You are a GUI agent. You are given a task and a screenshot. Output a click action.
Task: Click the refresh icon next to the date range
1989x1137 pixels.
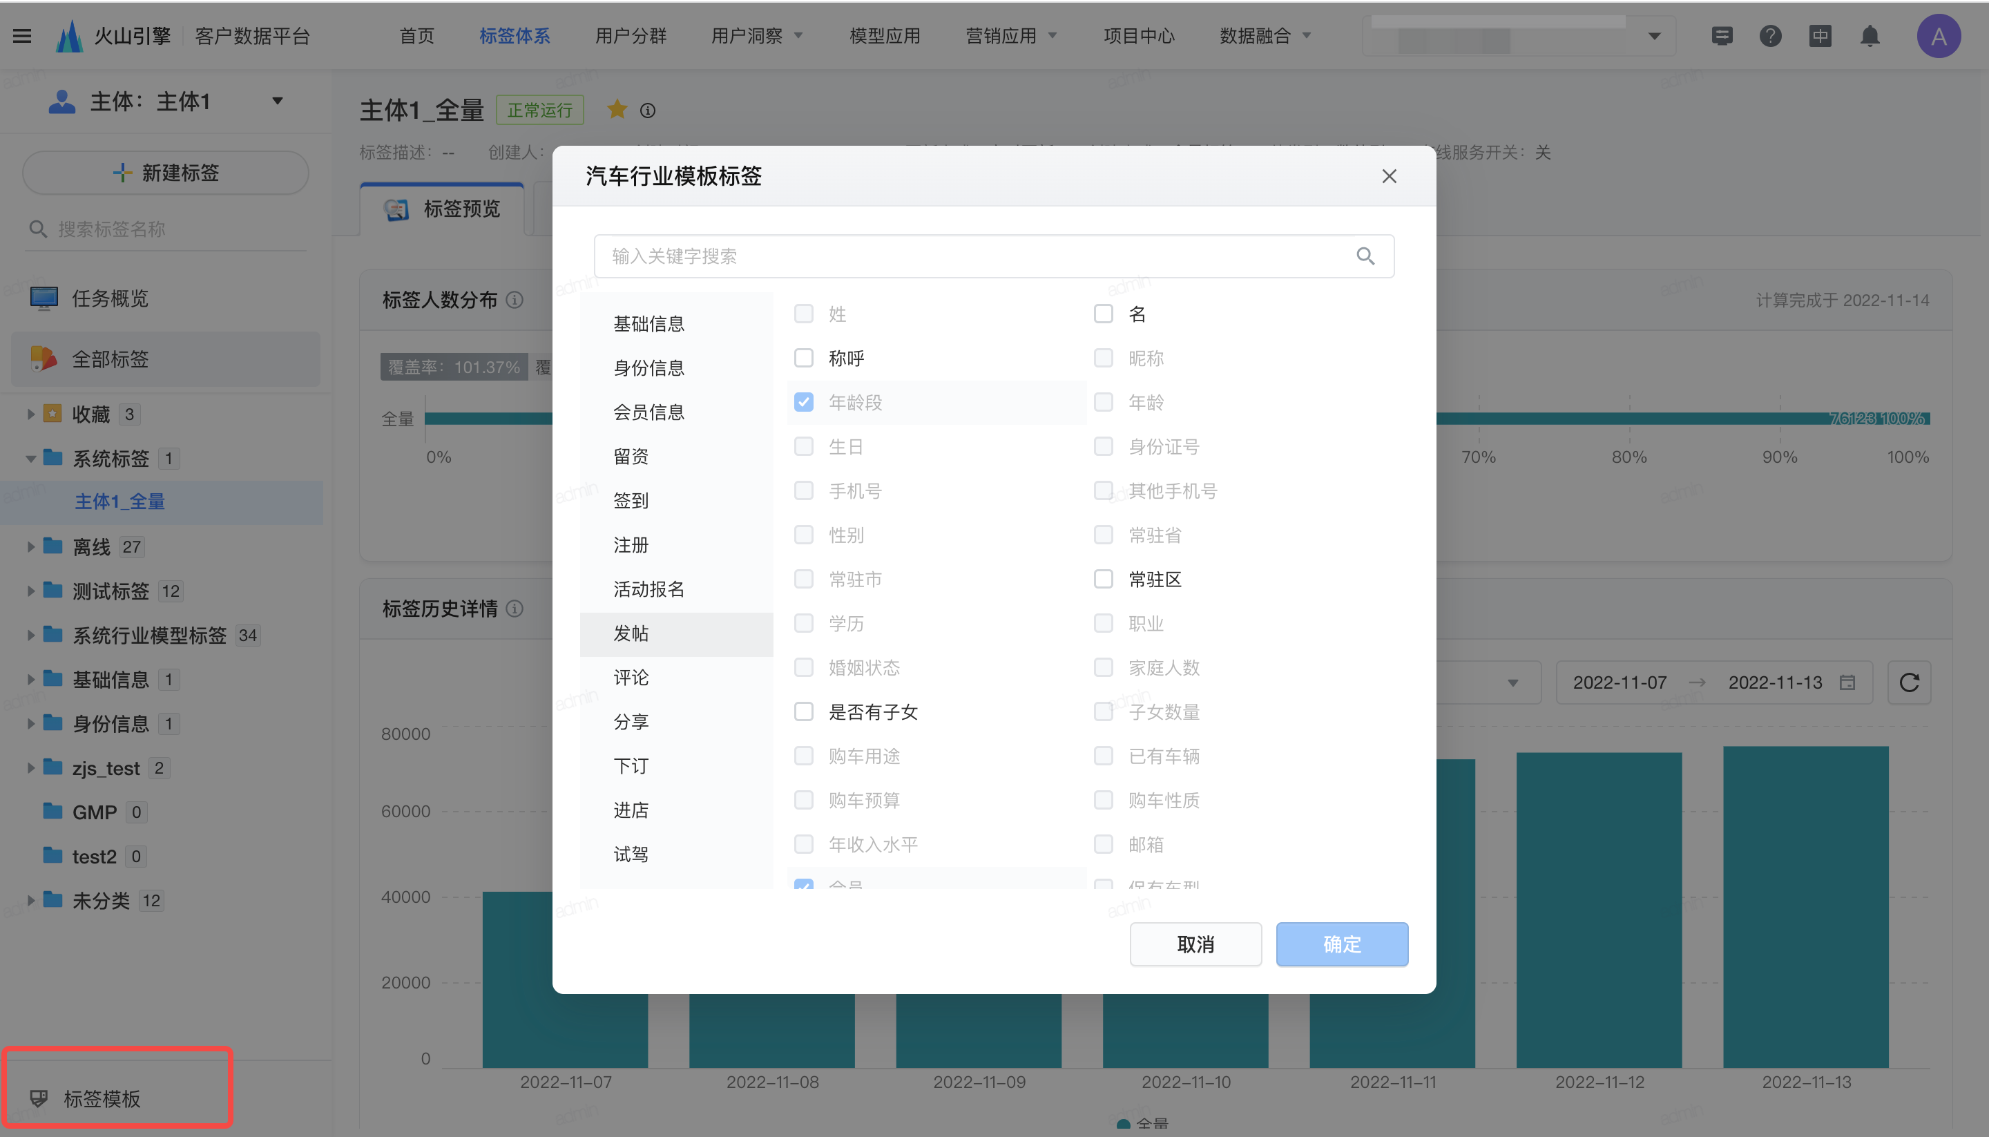tap(1909, 682)
